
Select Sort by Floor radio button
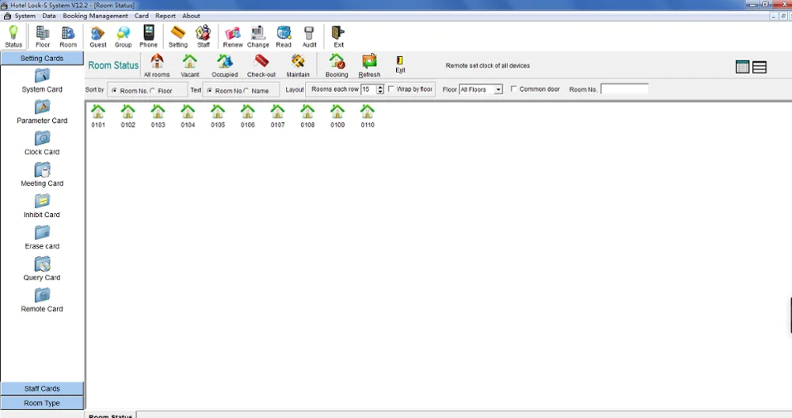(153, 91)
